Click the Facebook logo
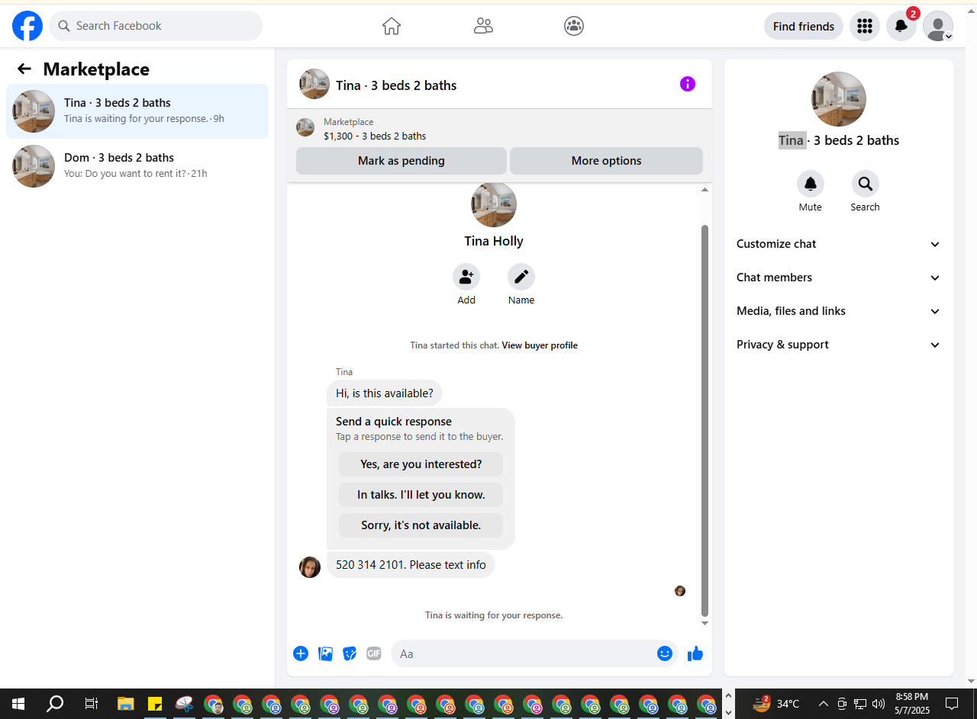The width and height of the screenshot is (977, 719). tap(27, 26)
